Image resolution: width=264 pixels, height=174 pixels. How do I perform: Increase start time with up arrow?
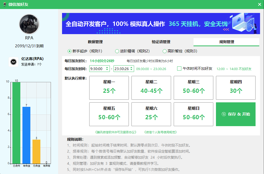point(107,67)
